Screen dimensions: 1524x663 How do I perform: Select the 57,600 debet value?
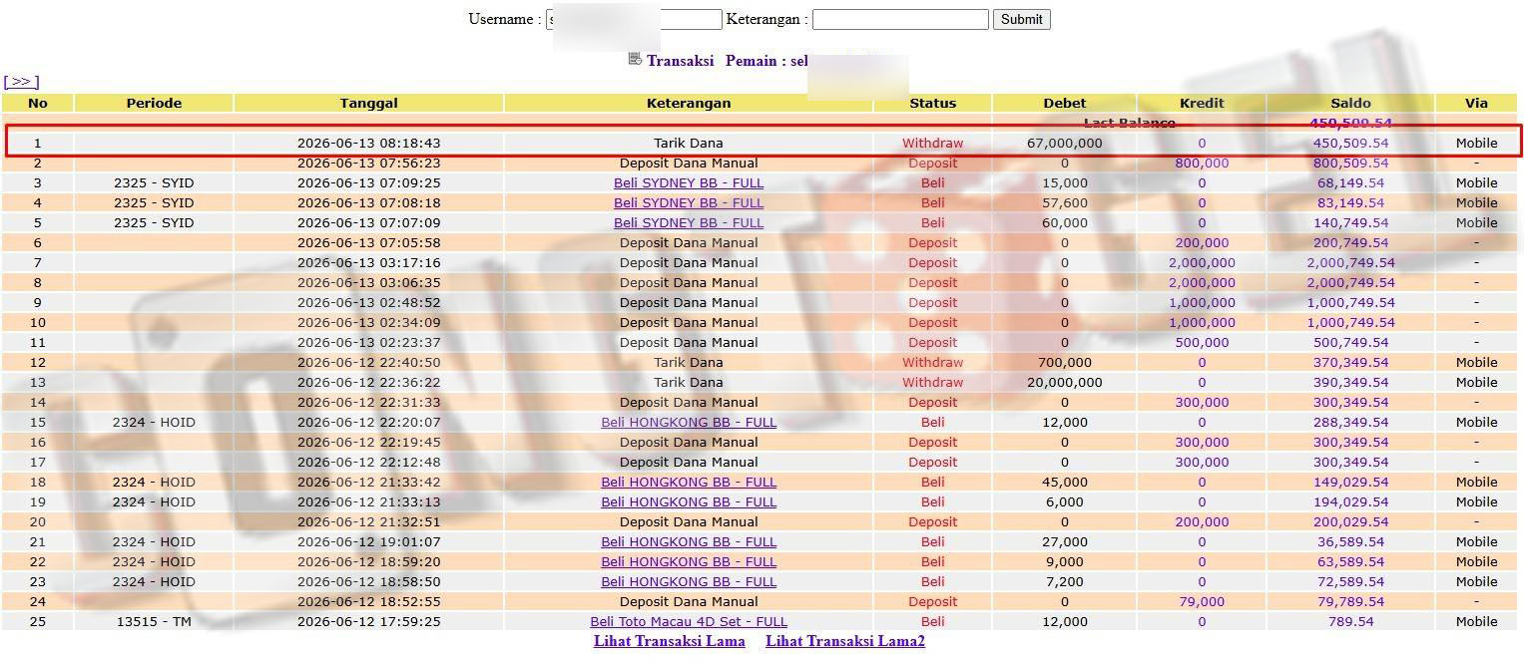pos(1064,203)
